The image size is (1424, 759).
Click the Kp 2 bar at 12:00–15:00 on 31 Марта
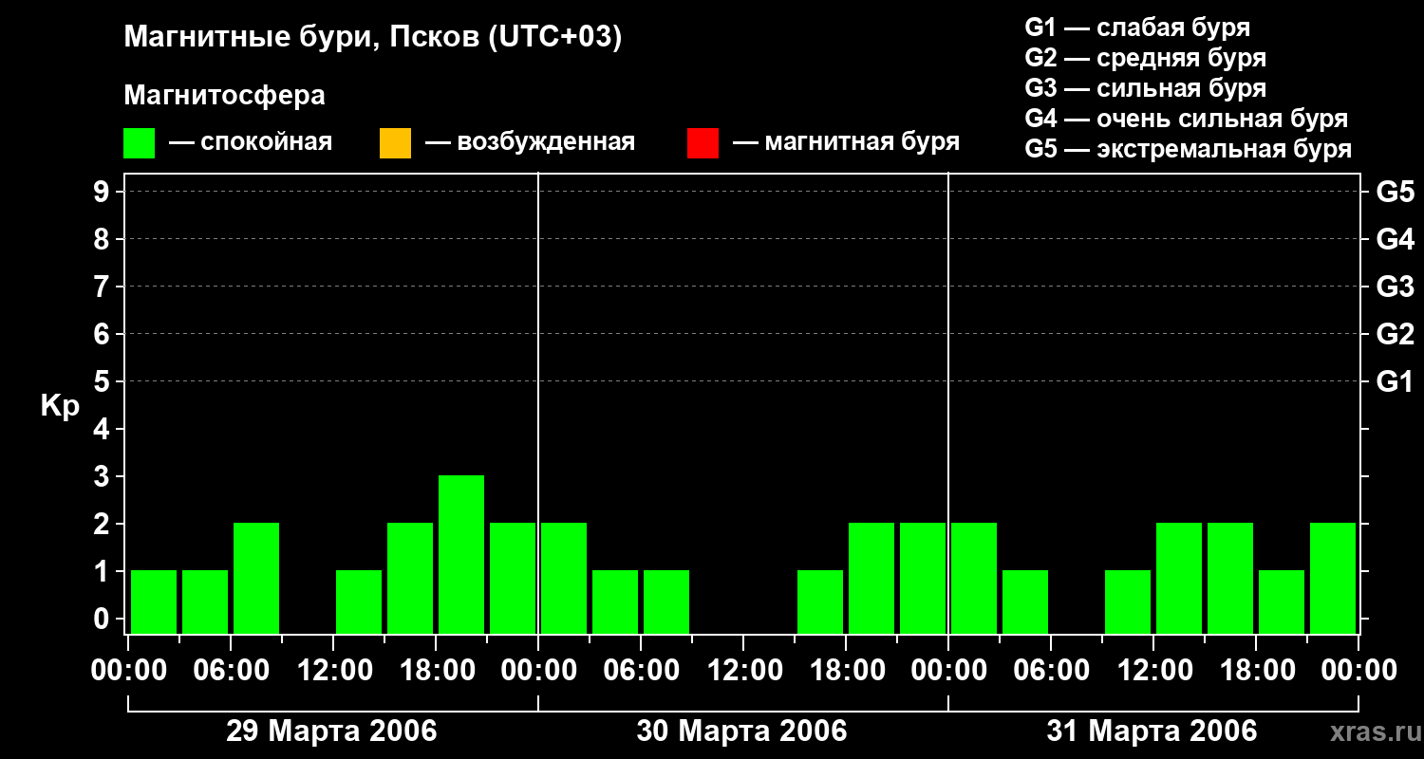point(1179,578)
